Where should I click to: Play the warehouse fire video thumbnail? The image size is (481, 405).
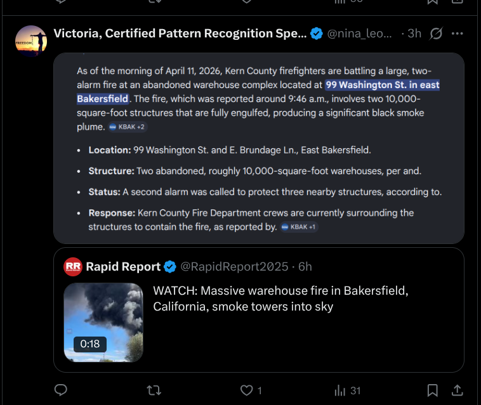tap(103, 323)
